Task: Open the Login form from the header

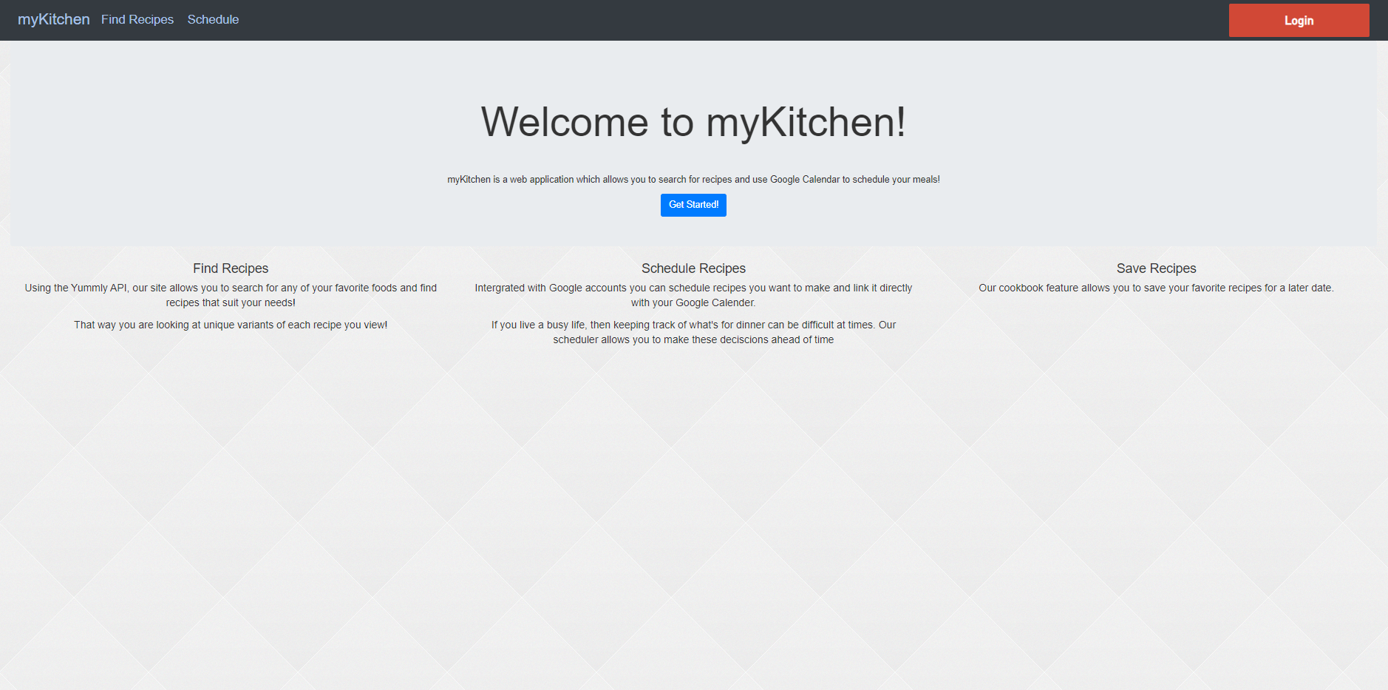Action: pos(1298,20)
